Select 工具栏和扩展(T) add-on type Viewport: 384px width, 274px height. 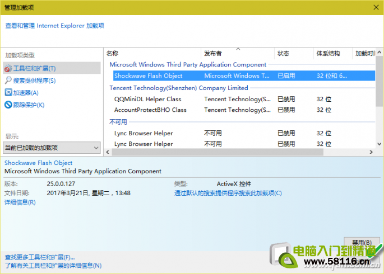(x=52, y=68)
